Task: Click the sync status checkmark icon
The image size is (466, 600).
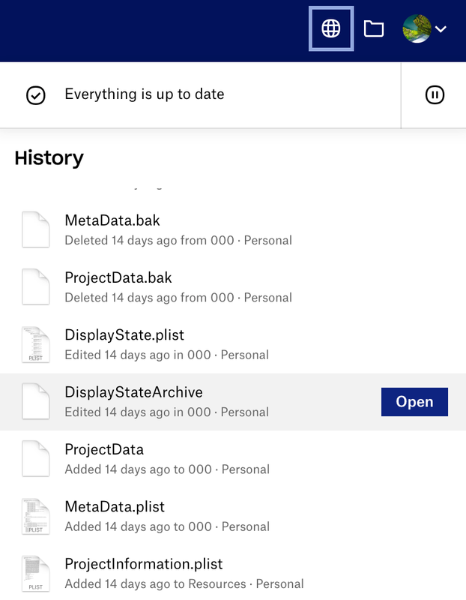Action: 36,95
